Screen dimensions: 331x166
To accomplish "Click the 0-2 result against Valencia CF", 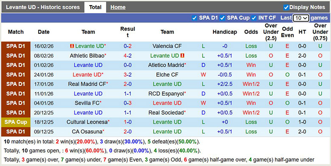I will click(x=127, y=46).
